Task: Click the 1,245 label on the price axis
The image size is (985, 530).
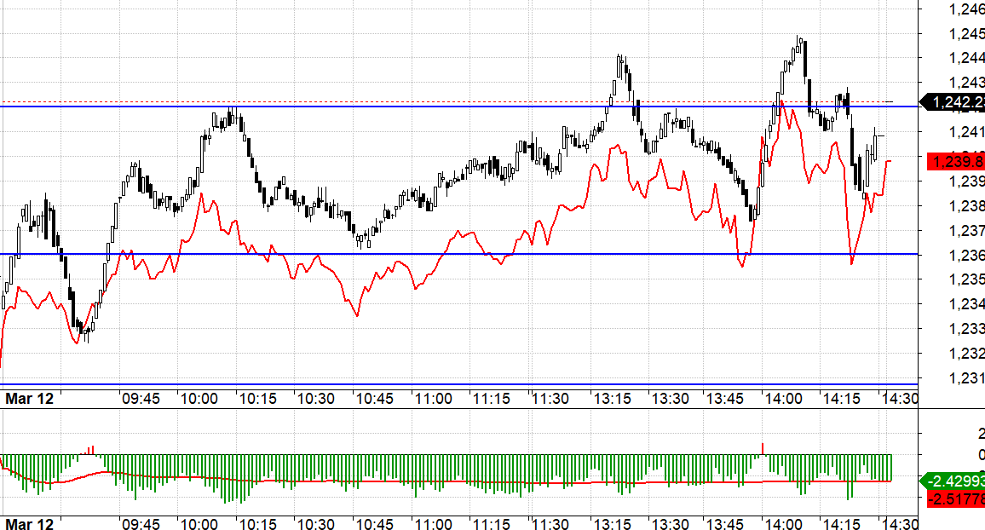Action: click(965, 33)
